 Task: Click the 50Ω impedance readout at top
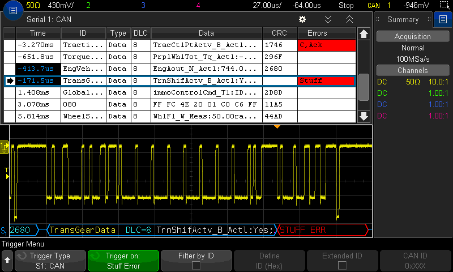coord(33,5)
